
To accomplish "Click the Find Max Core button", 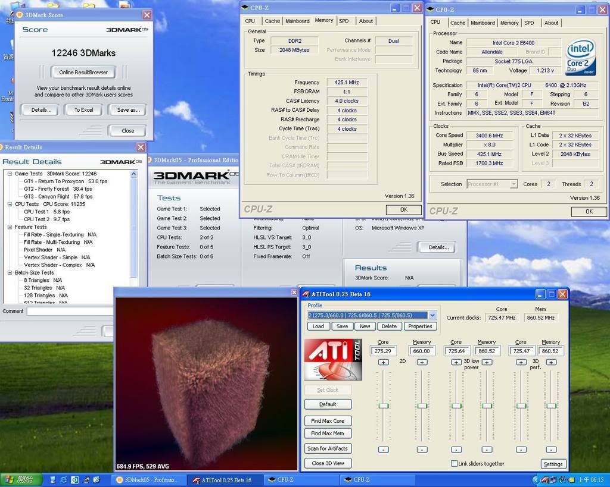I will (328, 421).
